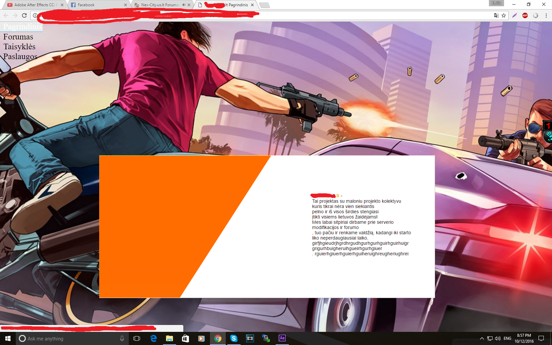Restore down the Chrome window
The width and height of the screenshot is (552, 345).
click(529, 4)
